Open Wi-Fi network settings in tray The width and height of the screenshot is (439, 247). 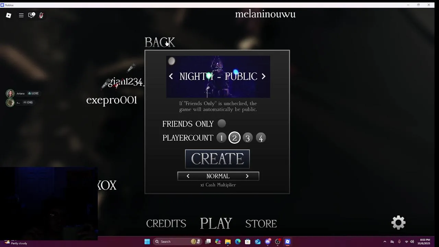(x=406, y=242)
